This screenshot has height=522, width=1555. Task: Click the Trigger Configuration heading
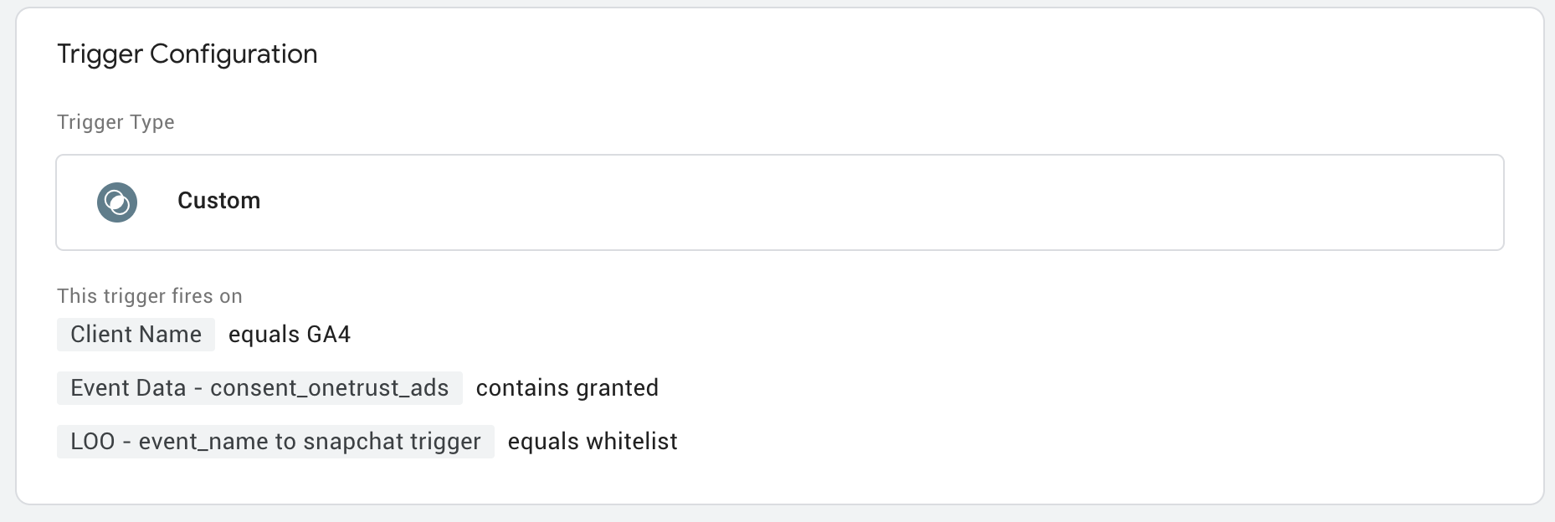[187, 54]
